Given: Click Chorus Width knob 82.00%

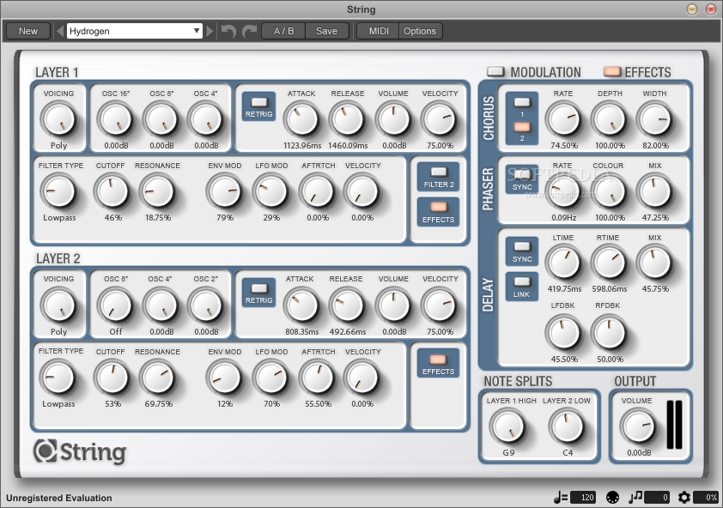Looking at the screenshot, I should tap(654, 119).
